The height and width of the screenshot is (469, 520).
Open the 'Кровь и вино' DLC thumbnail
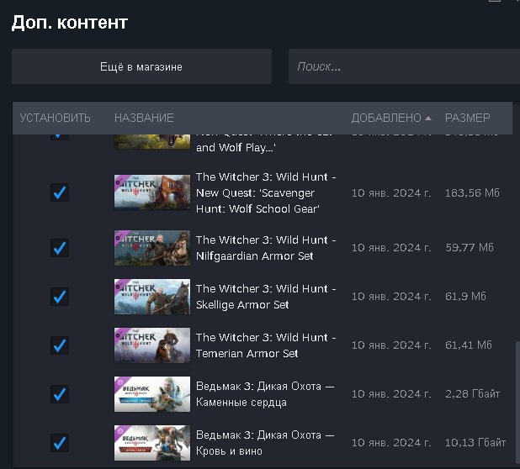point(152,443)
